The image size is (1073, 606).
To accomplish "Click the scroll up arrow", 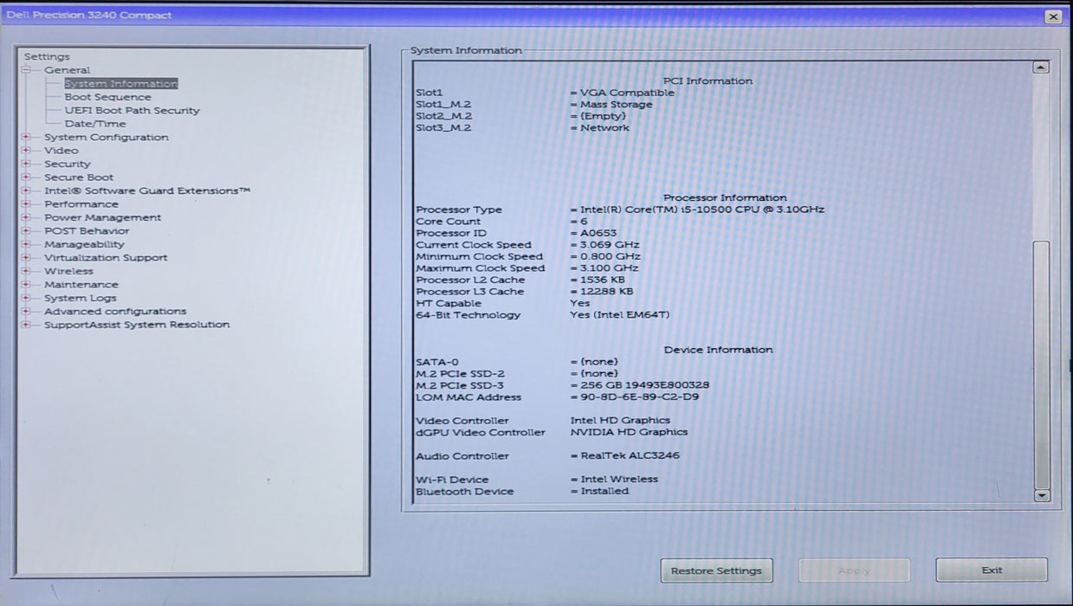I will tap(1042, 67).
